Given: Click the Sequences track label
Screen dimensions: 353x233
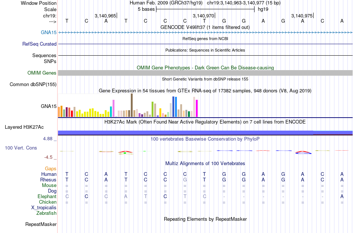Looking at the screenshot, I should (44, 55).
